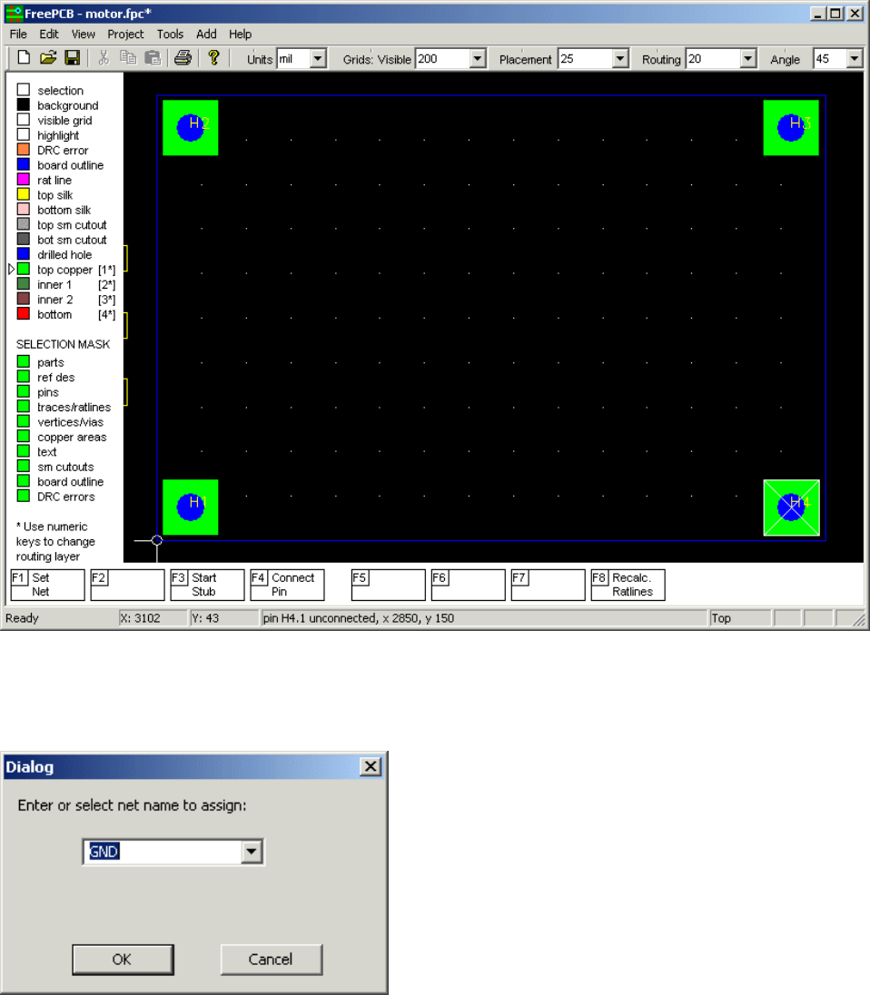870x995 pixels.
Task: Toggle copper areas selection mask
Action: point(24,437)
